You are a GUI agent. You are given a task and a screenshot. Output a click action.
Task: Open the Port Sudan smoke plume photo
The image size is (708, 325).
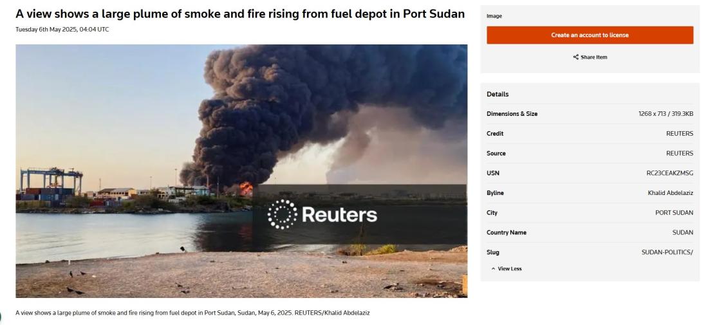click(x=241, y=171)
